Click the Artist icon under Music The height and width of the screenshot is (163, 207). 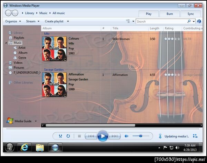(x=15, y=48)
